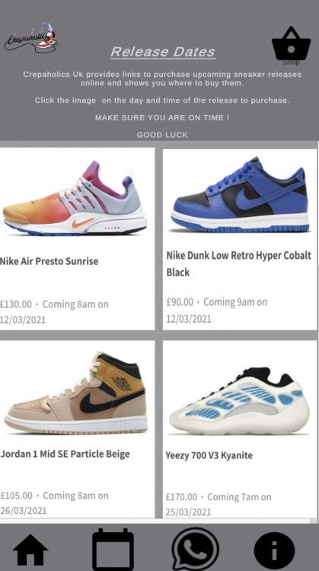319x571 pixels.
Task: Click the £170.00 Yeezy release details
Action: [219, 504]
